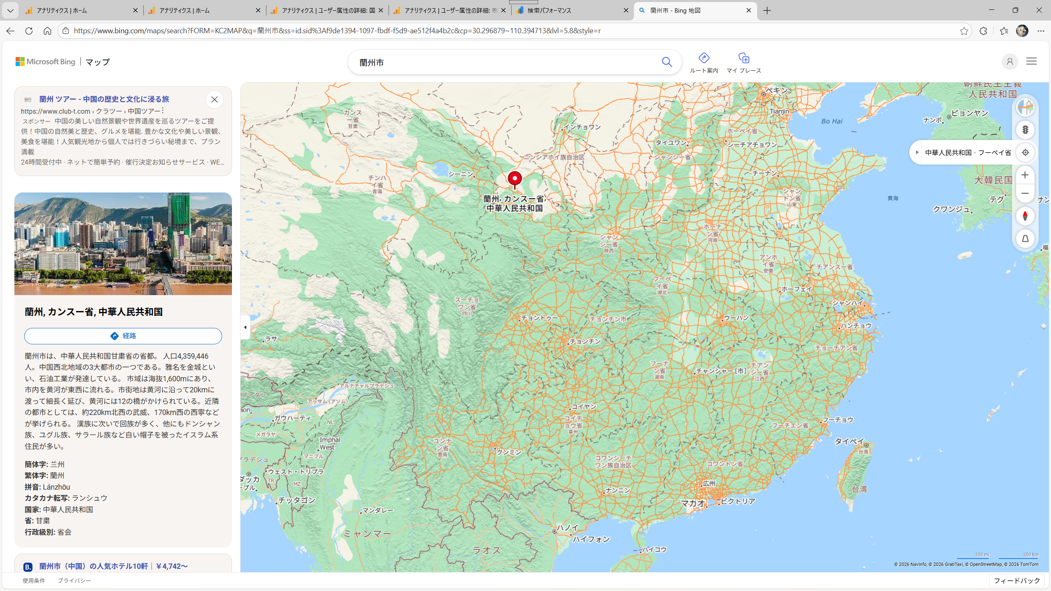Click the locate me target icon
Screen dimensions: 1051x591
click(1025, 153)
